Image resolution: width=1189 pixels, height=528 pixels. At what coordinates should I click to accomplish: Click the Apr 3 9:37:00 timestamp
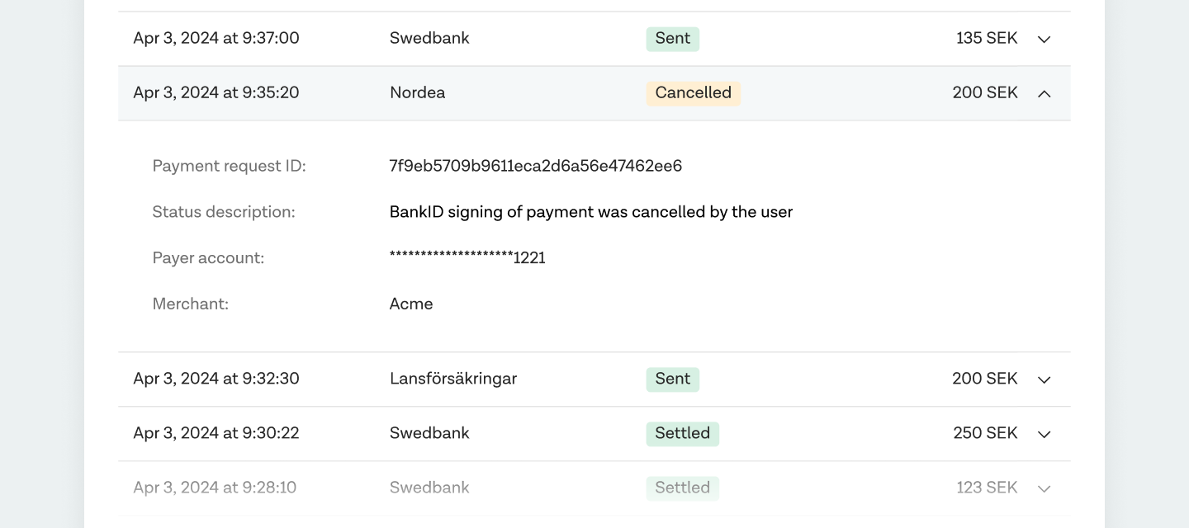[216, 39]
